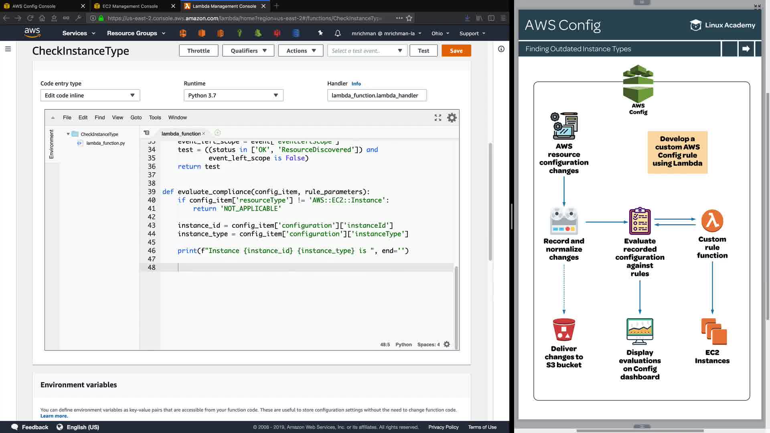
Task: Click the Handler input field
Action: point(377,95)
